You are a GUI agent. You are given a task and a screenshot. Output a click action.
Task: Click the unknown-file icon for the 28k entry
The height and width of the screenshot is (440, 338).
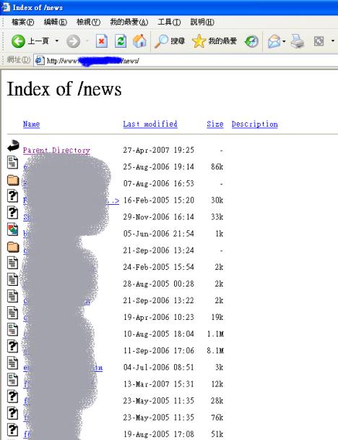pos(12,397)
